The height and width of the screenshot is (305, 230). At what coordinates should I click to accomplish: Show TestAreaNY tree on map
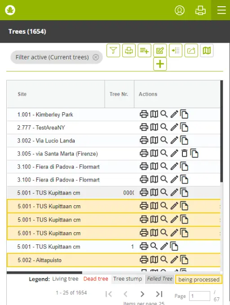coord(154,127)
